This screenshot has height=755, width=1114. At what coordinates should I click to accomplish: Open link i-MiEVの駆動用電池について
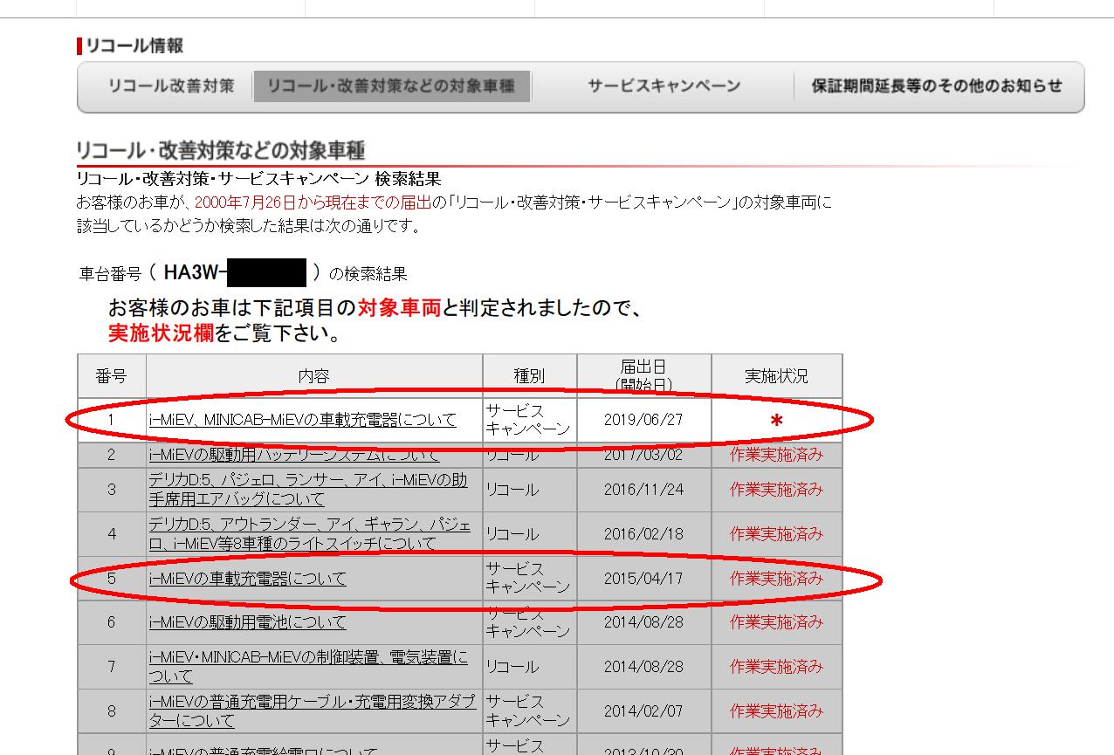[x=247, y=622]
